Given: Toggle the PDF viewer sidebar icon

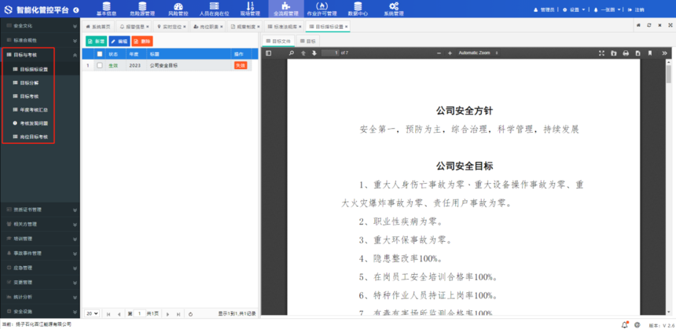Looking at the screenshot, I should [268, 53].
